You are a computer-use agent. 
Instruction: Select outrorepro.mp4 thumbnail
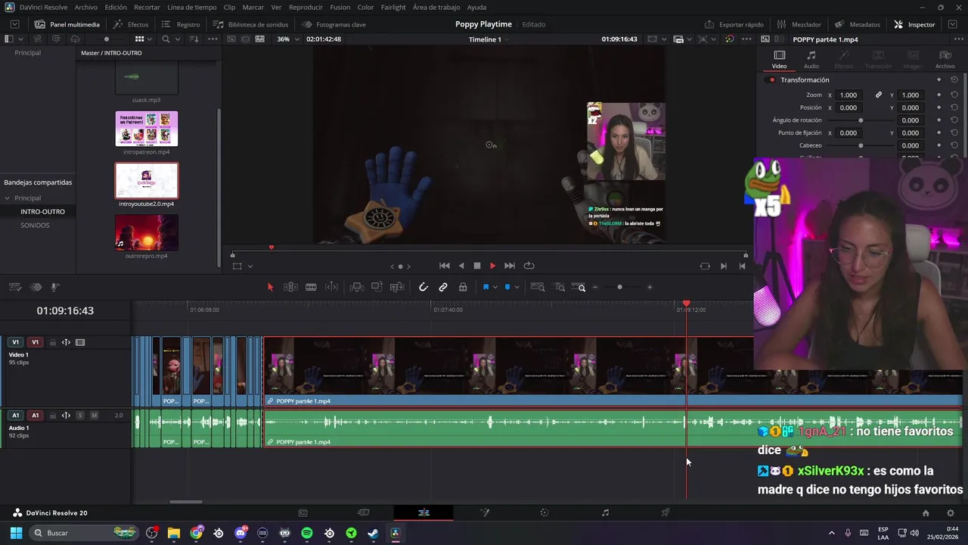147,232
